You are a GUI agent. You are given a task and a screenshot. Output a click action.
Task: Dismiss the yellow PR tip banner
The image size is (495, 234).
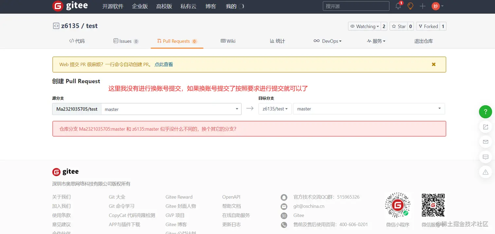(x=434, y=64)
